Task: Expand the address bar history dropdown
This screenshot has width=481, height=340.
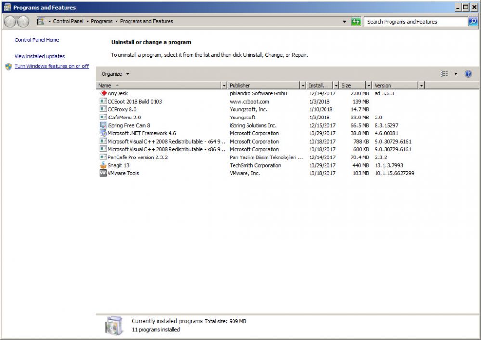Action: 344,22
